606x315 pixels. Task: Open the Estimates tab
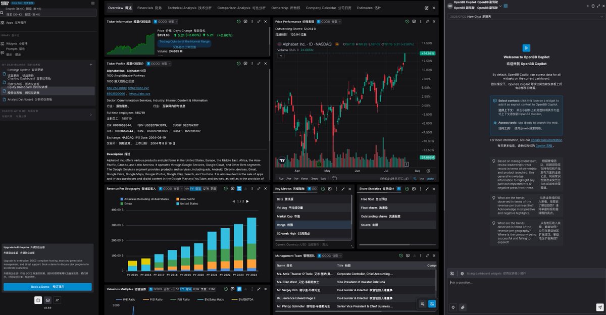[369, 8]
